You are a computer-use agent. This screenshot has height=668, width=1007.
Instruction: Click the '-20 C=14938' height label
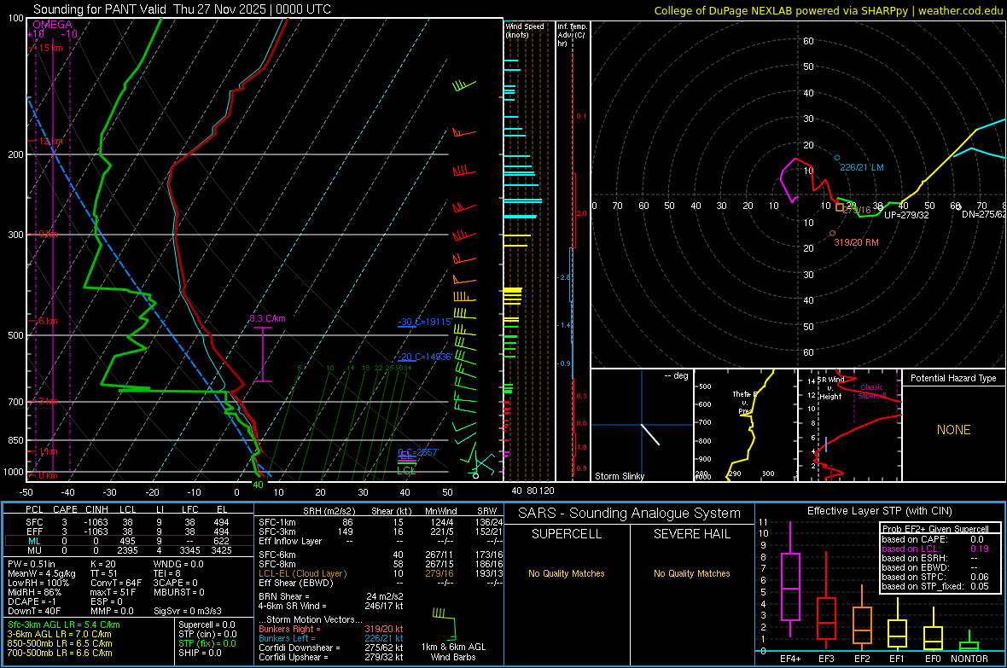(425, 357)
